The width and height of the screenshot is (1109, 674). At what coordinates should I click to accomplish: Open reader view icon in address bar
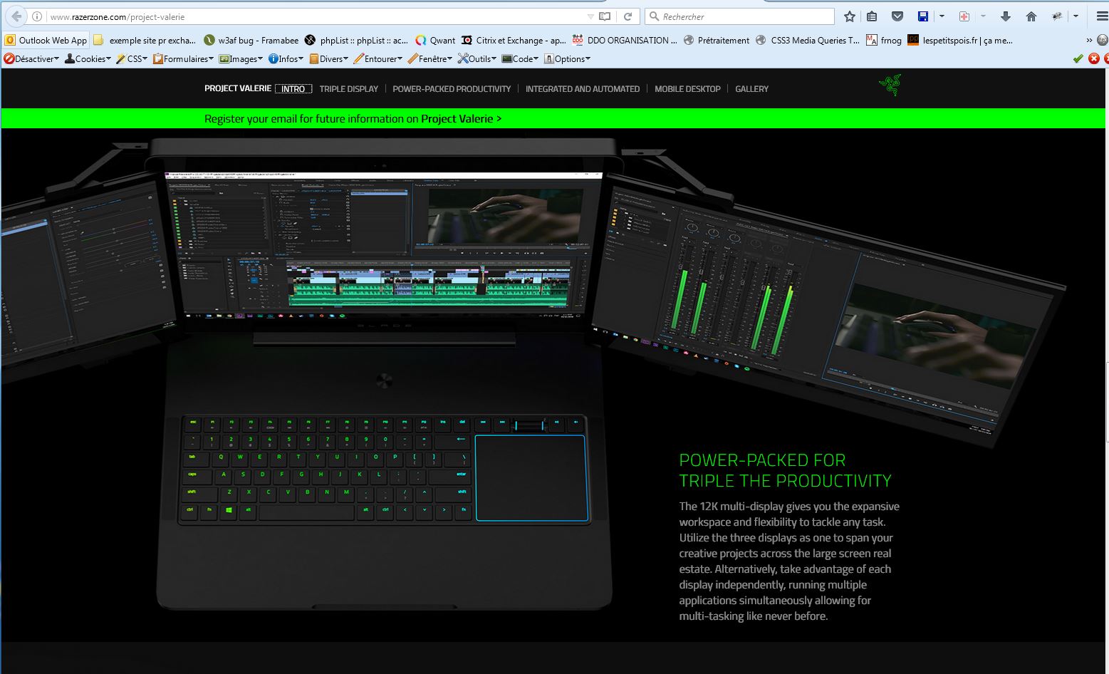click(605, 16)
